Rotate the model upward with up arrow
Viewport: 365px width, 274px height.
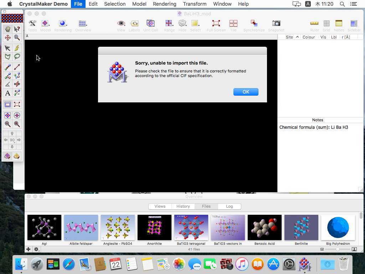[x=12, y=133]
